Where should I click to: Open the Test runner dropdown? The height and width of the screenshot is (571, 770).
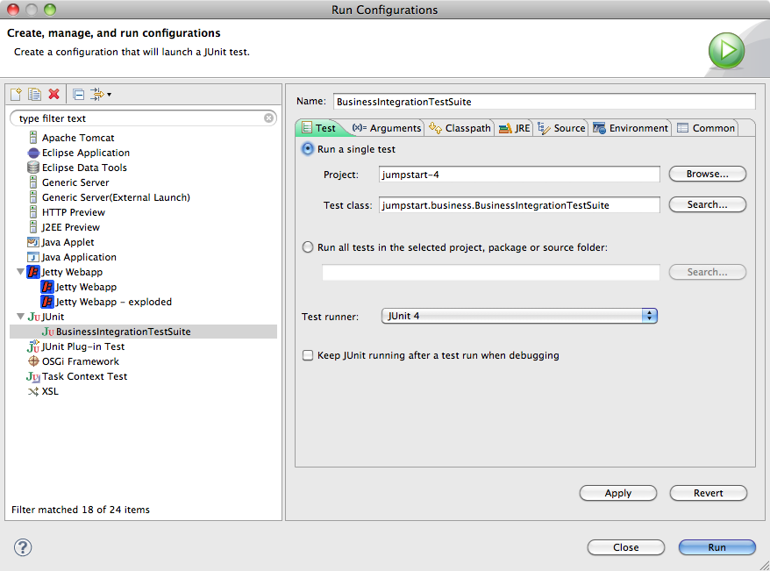[519, 316]
